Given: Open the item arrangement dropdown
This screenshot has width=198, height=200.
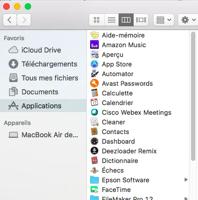Looking at the screenshot, I should (164, 20).
